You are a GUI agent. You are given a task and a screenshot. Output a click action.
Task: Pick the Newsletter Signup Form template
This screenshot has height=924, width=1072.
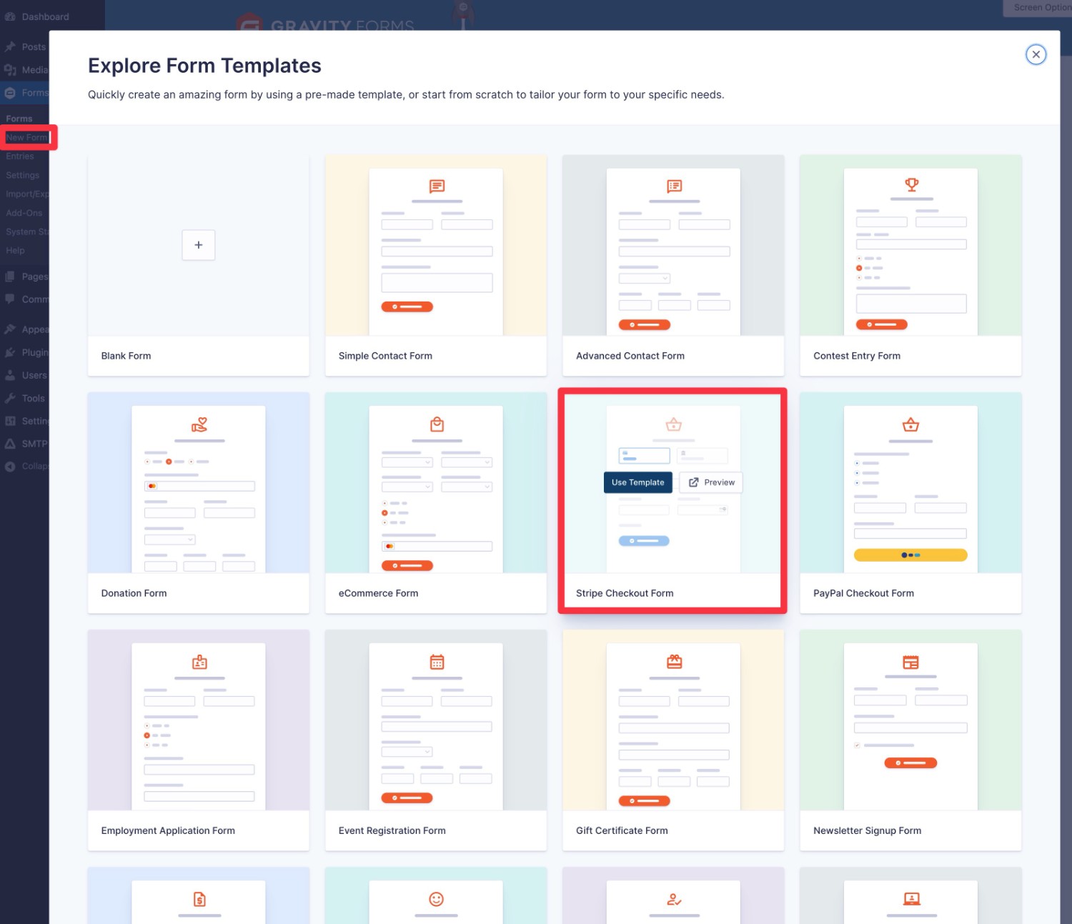tap(910, 740)
